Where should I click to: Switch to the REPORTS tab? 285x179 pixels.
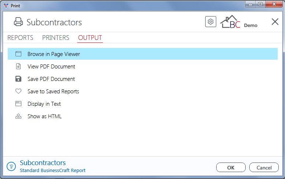20,38
